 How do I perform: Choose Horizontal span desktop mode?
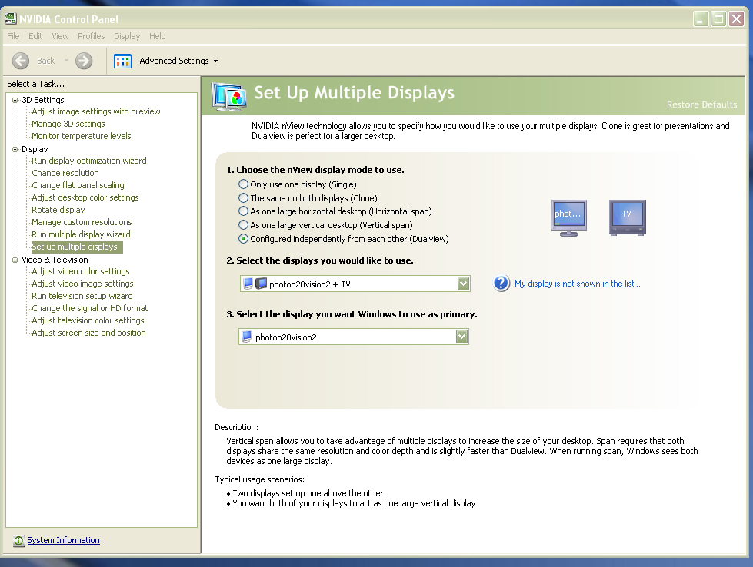point(244,211)
